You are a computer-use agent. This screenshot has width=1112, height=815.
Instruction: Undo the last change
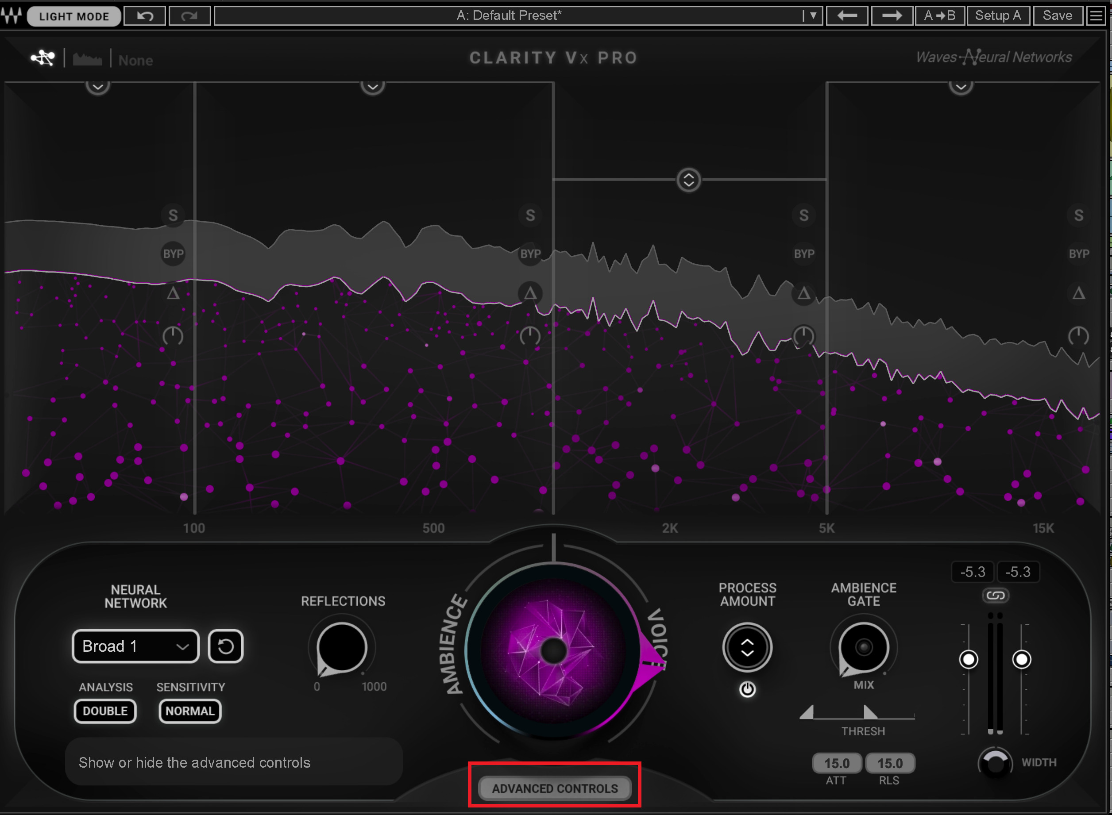[x=145, y=16]
